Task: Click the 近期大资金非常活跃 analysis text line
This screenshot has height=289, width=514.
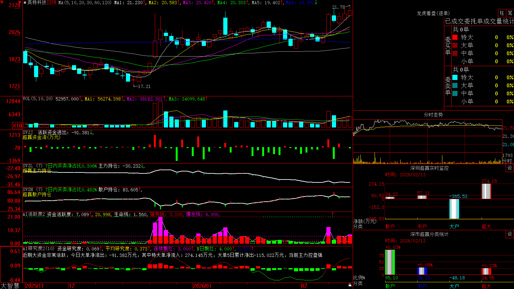Action: [173, 255]
